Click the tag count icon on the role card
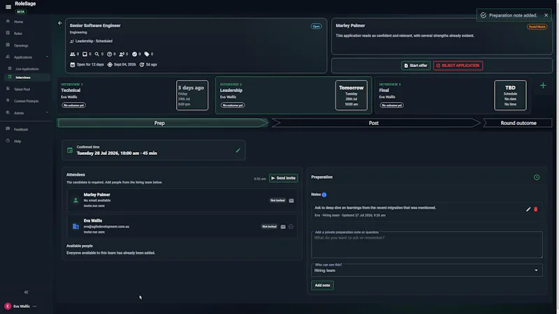The image size is (559, 314). 147,54
